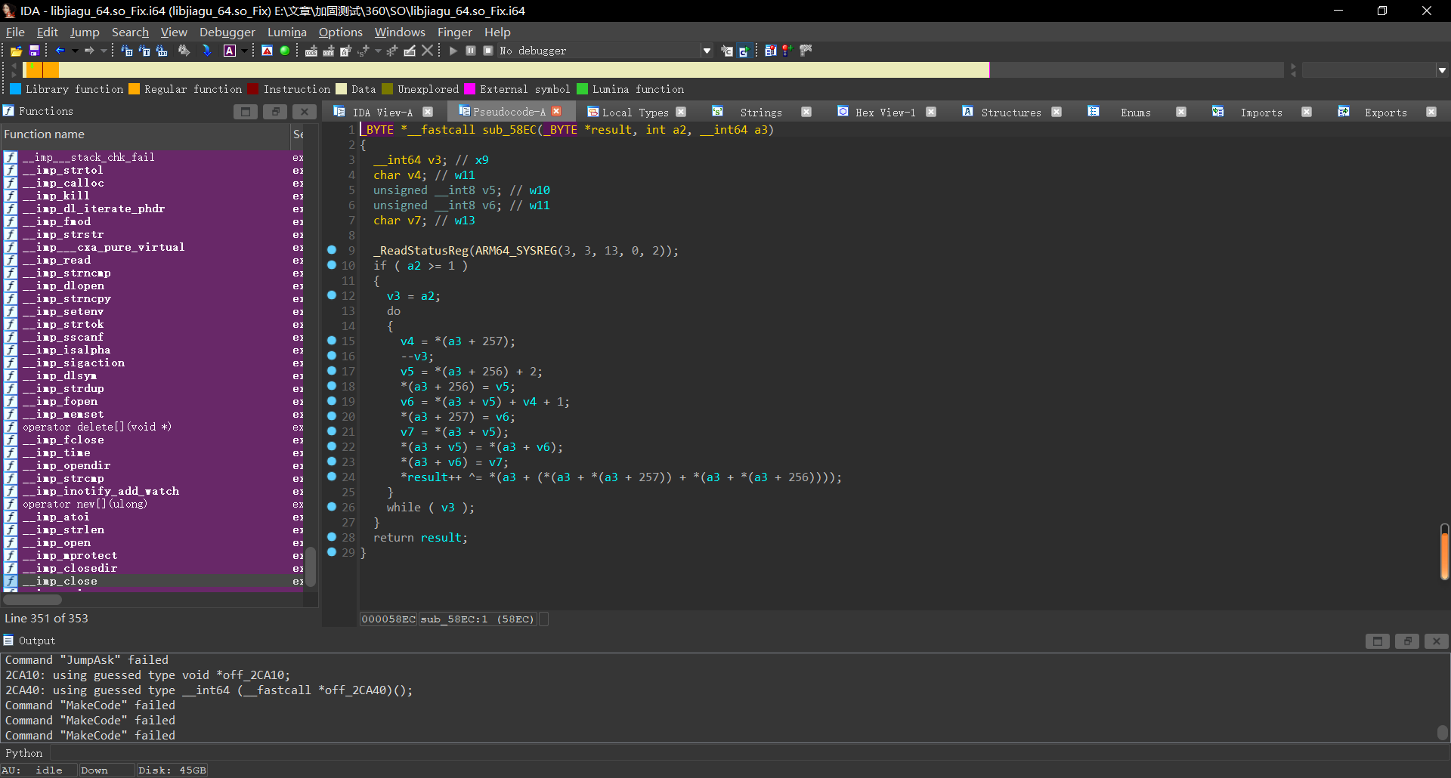Open the Debugger menu
The height and width of the screenshot is (778, 1451).
click(227, 32)
